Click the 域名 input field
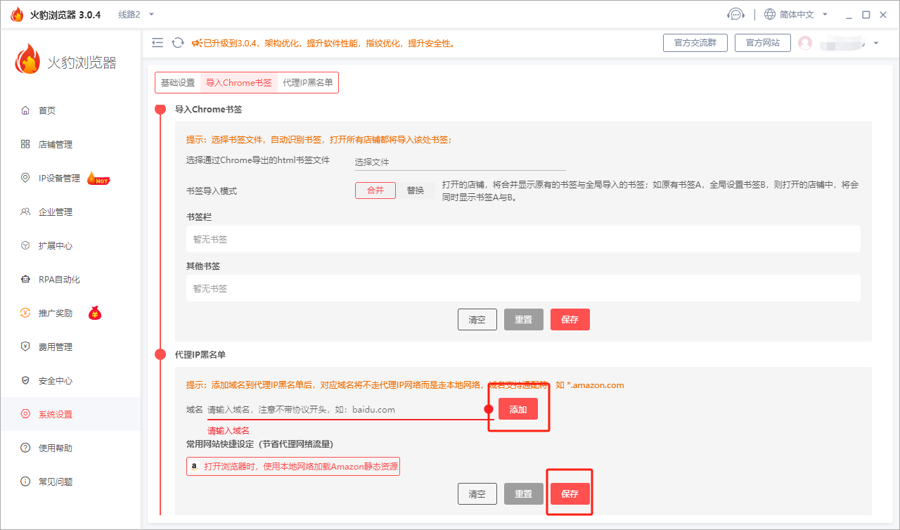 (x=345, y=410)
